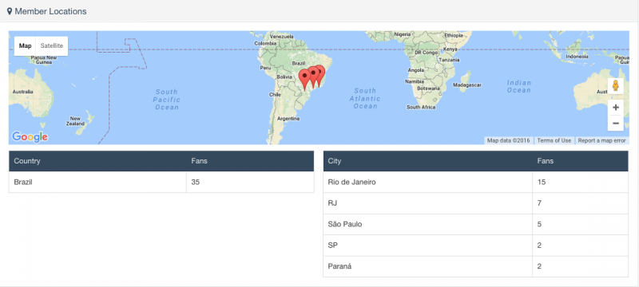Viewport: 639px width, 287px height.
Task: Click the Google logo on the map
Action: click(x=30, y=137)
